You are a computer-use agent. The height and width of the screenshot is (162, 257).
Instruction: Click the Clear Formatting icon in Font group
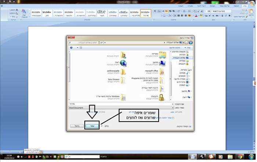tap(195, 11)
